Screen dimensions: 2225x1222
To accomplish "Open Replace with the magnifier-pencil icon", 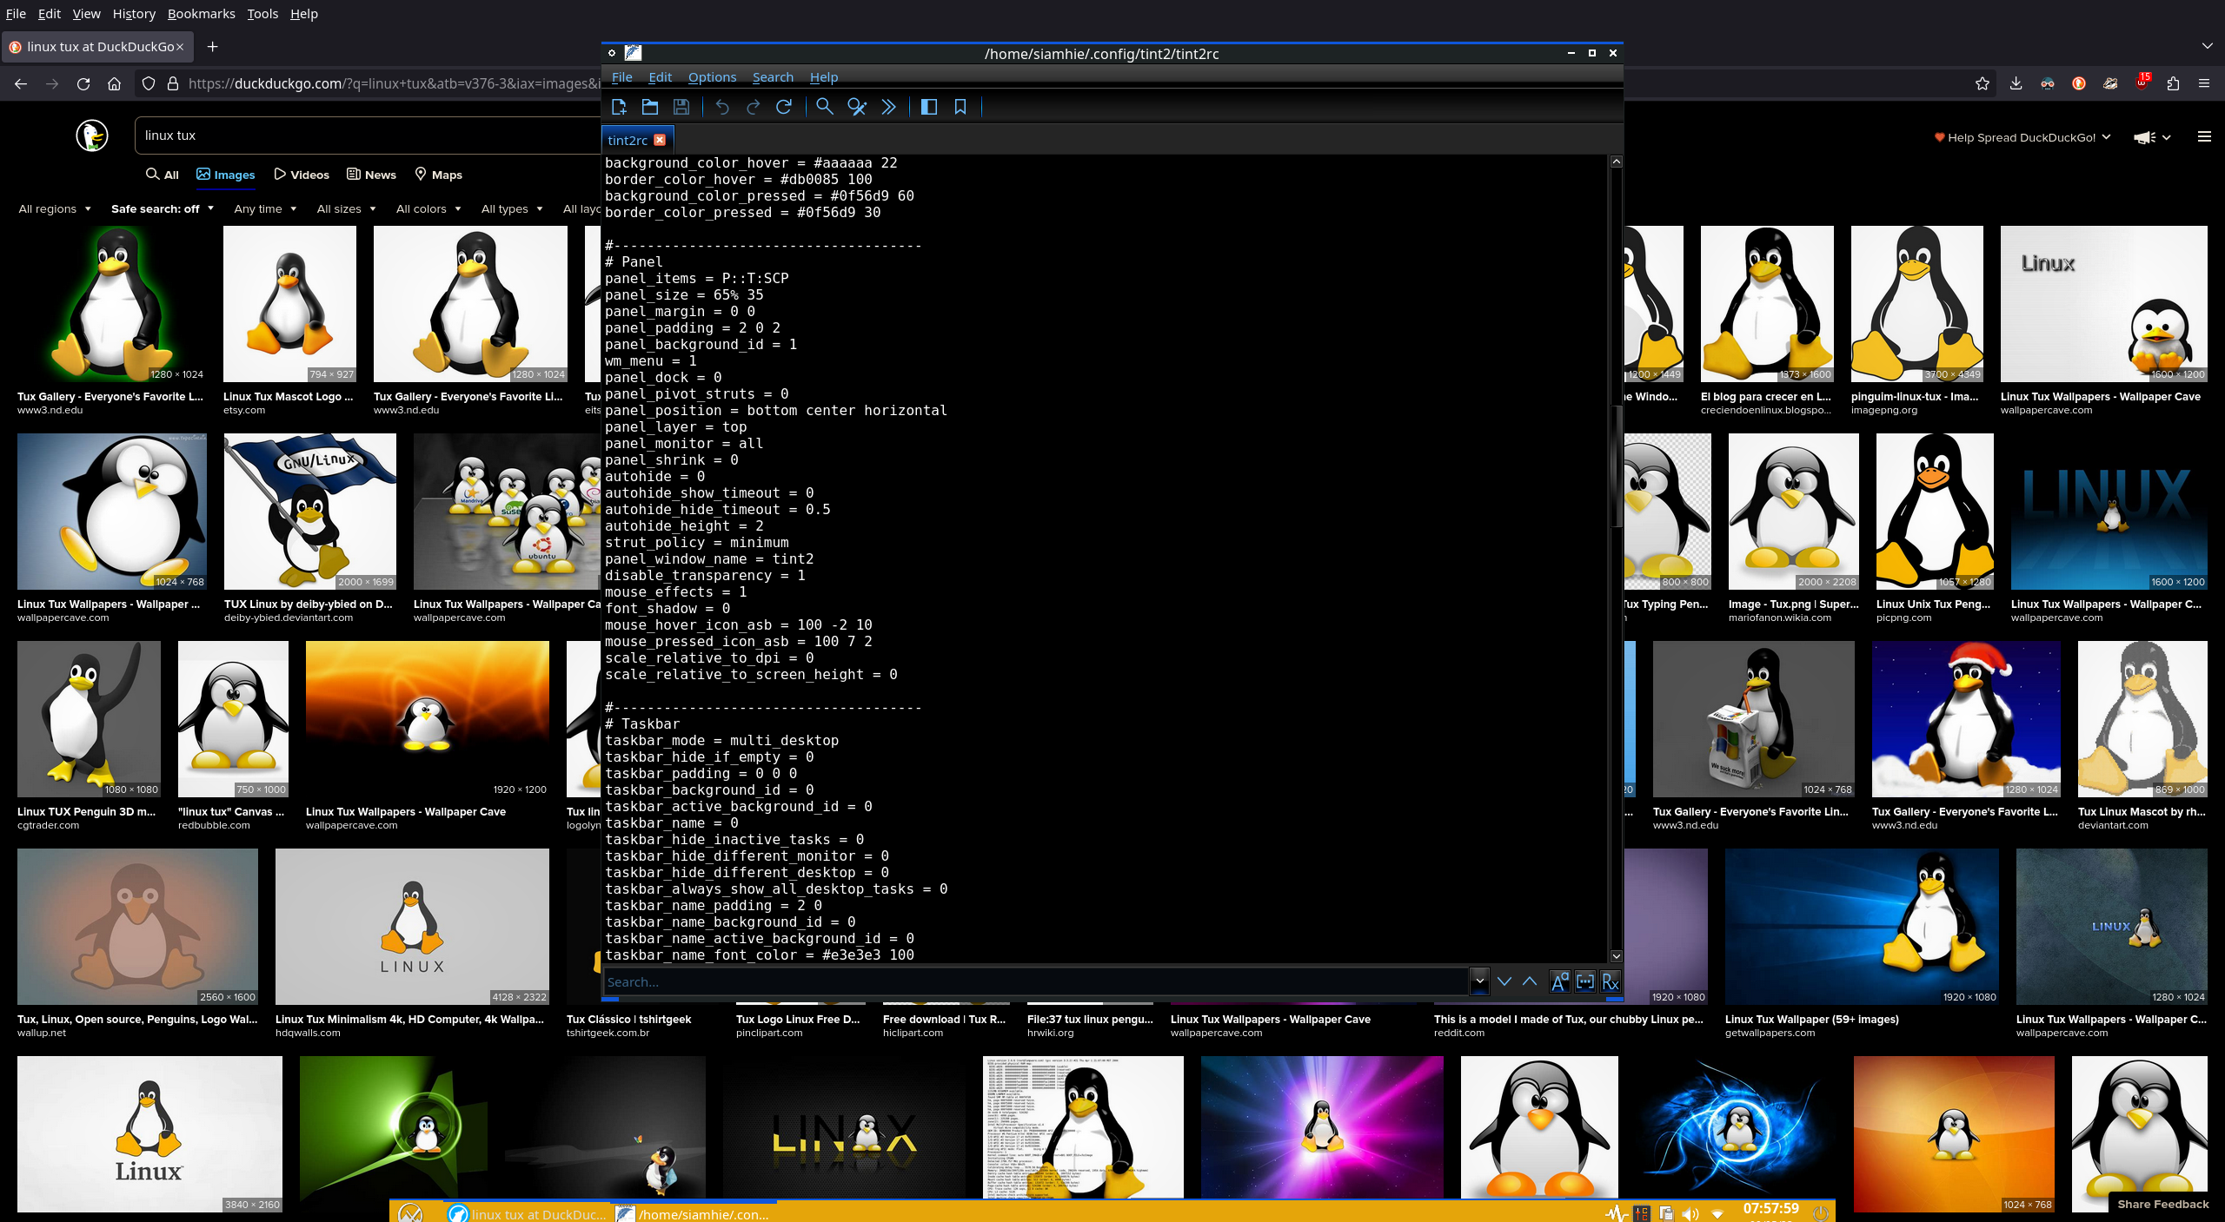I will tap(857, 107).
